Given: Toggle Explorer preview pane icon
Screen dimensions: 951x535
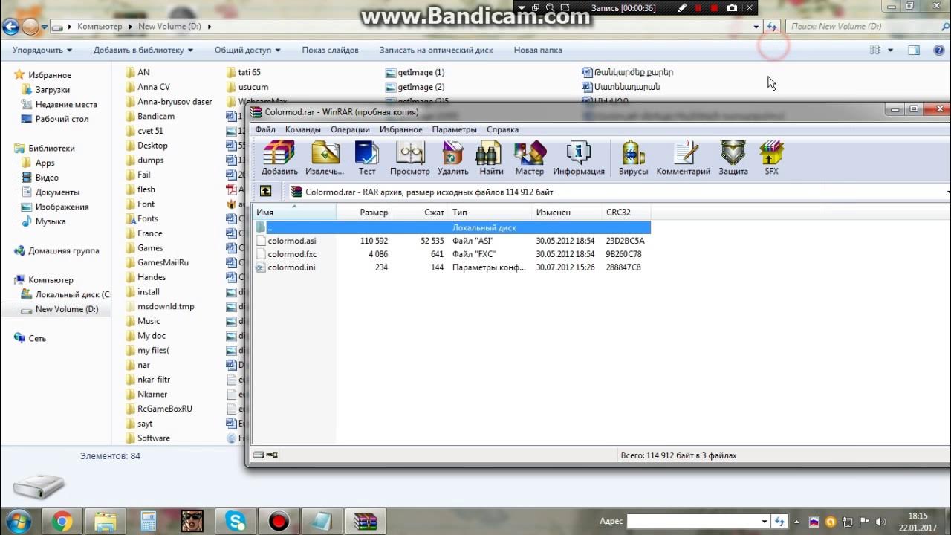Looking at the screenshot, I should click(x=914, y=51).
